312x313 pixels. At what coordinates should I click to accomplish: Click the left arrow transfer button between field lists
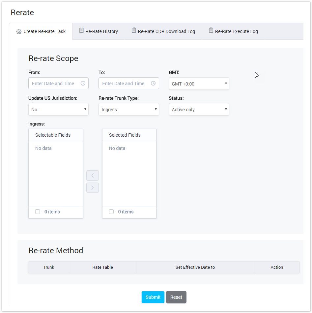93,175
